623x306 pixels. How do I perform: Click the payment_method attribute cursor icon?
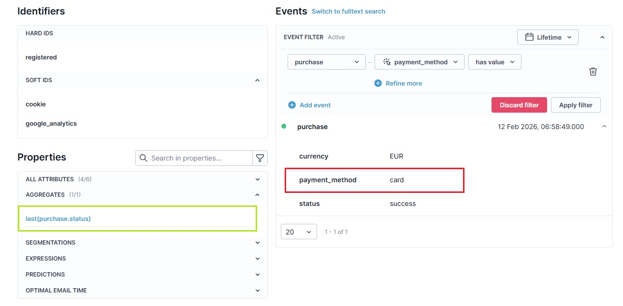[387, 62]
